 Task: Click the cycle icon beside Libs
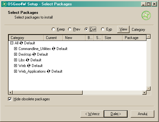pos(27,60)
